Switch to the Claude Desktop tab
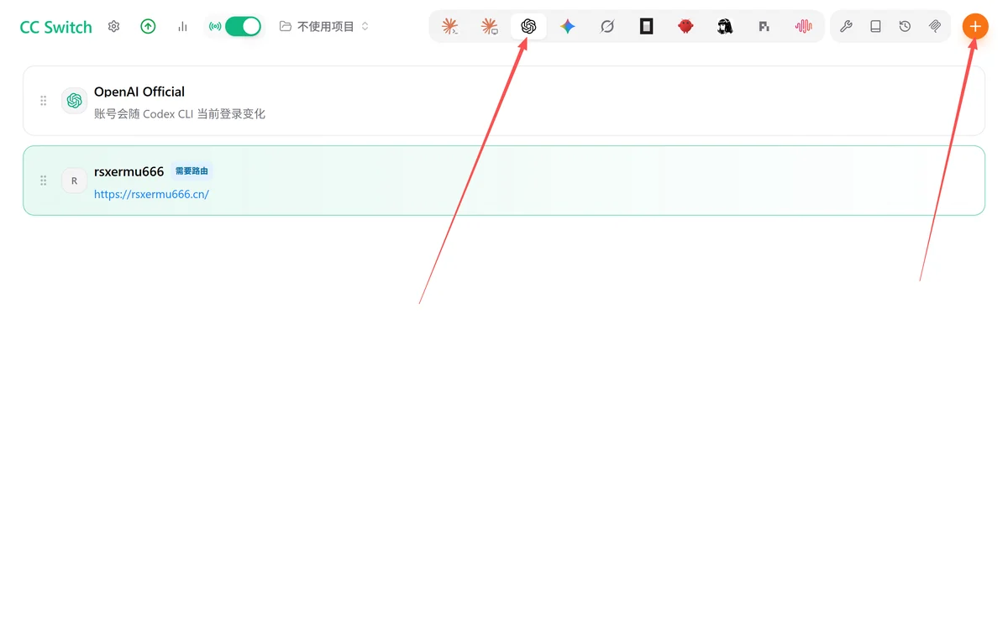The width and height of the screenshot is (1008, 634). (x=489, y=27)
